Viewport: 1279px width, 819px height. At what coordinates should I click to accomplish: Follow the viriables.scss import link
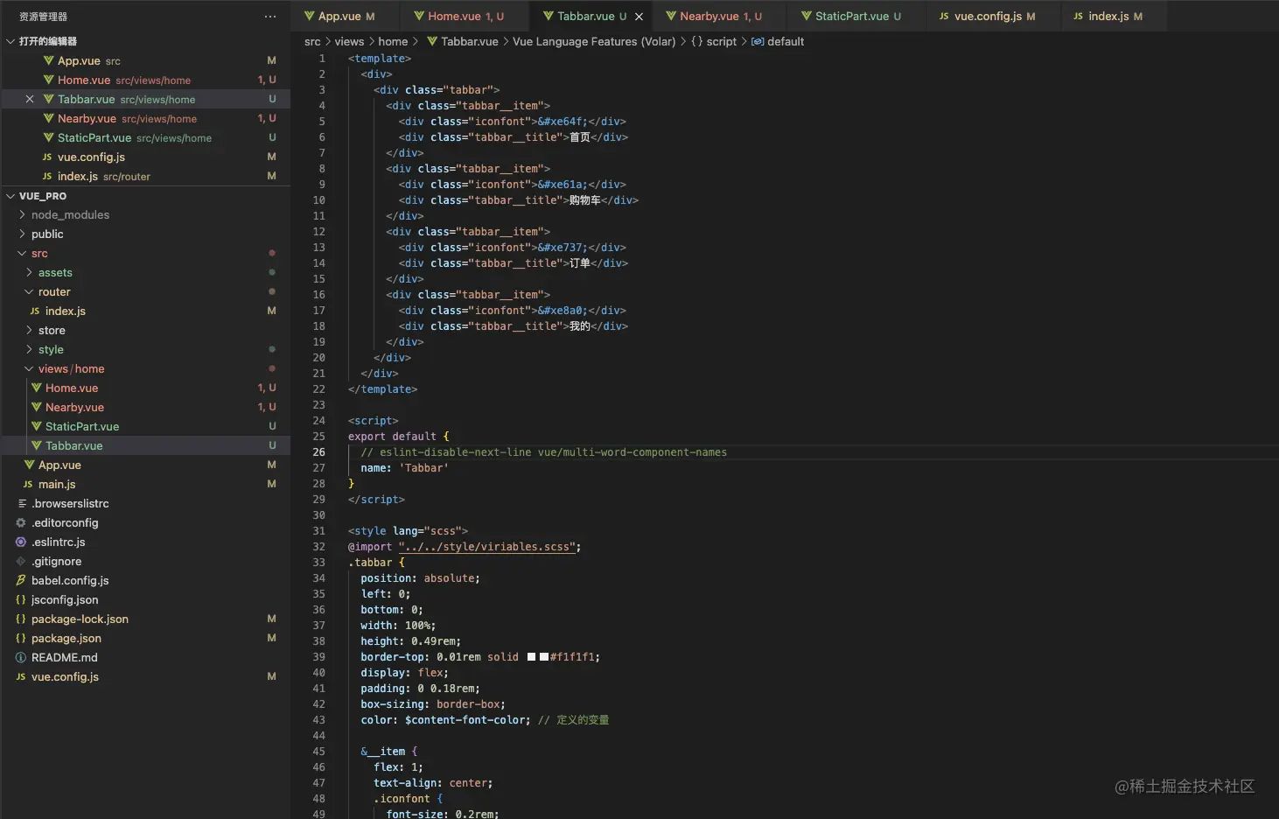click(x=487, y=547)
